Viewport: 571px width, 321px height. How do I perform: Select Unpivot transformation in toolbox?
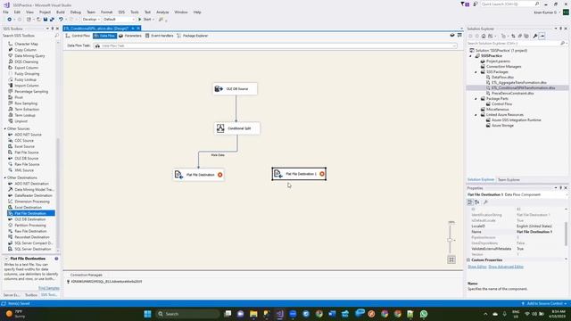click(x=21, y=121)
